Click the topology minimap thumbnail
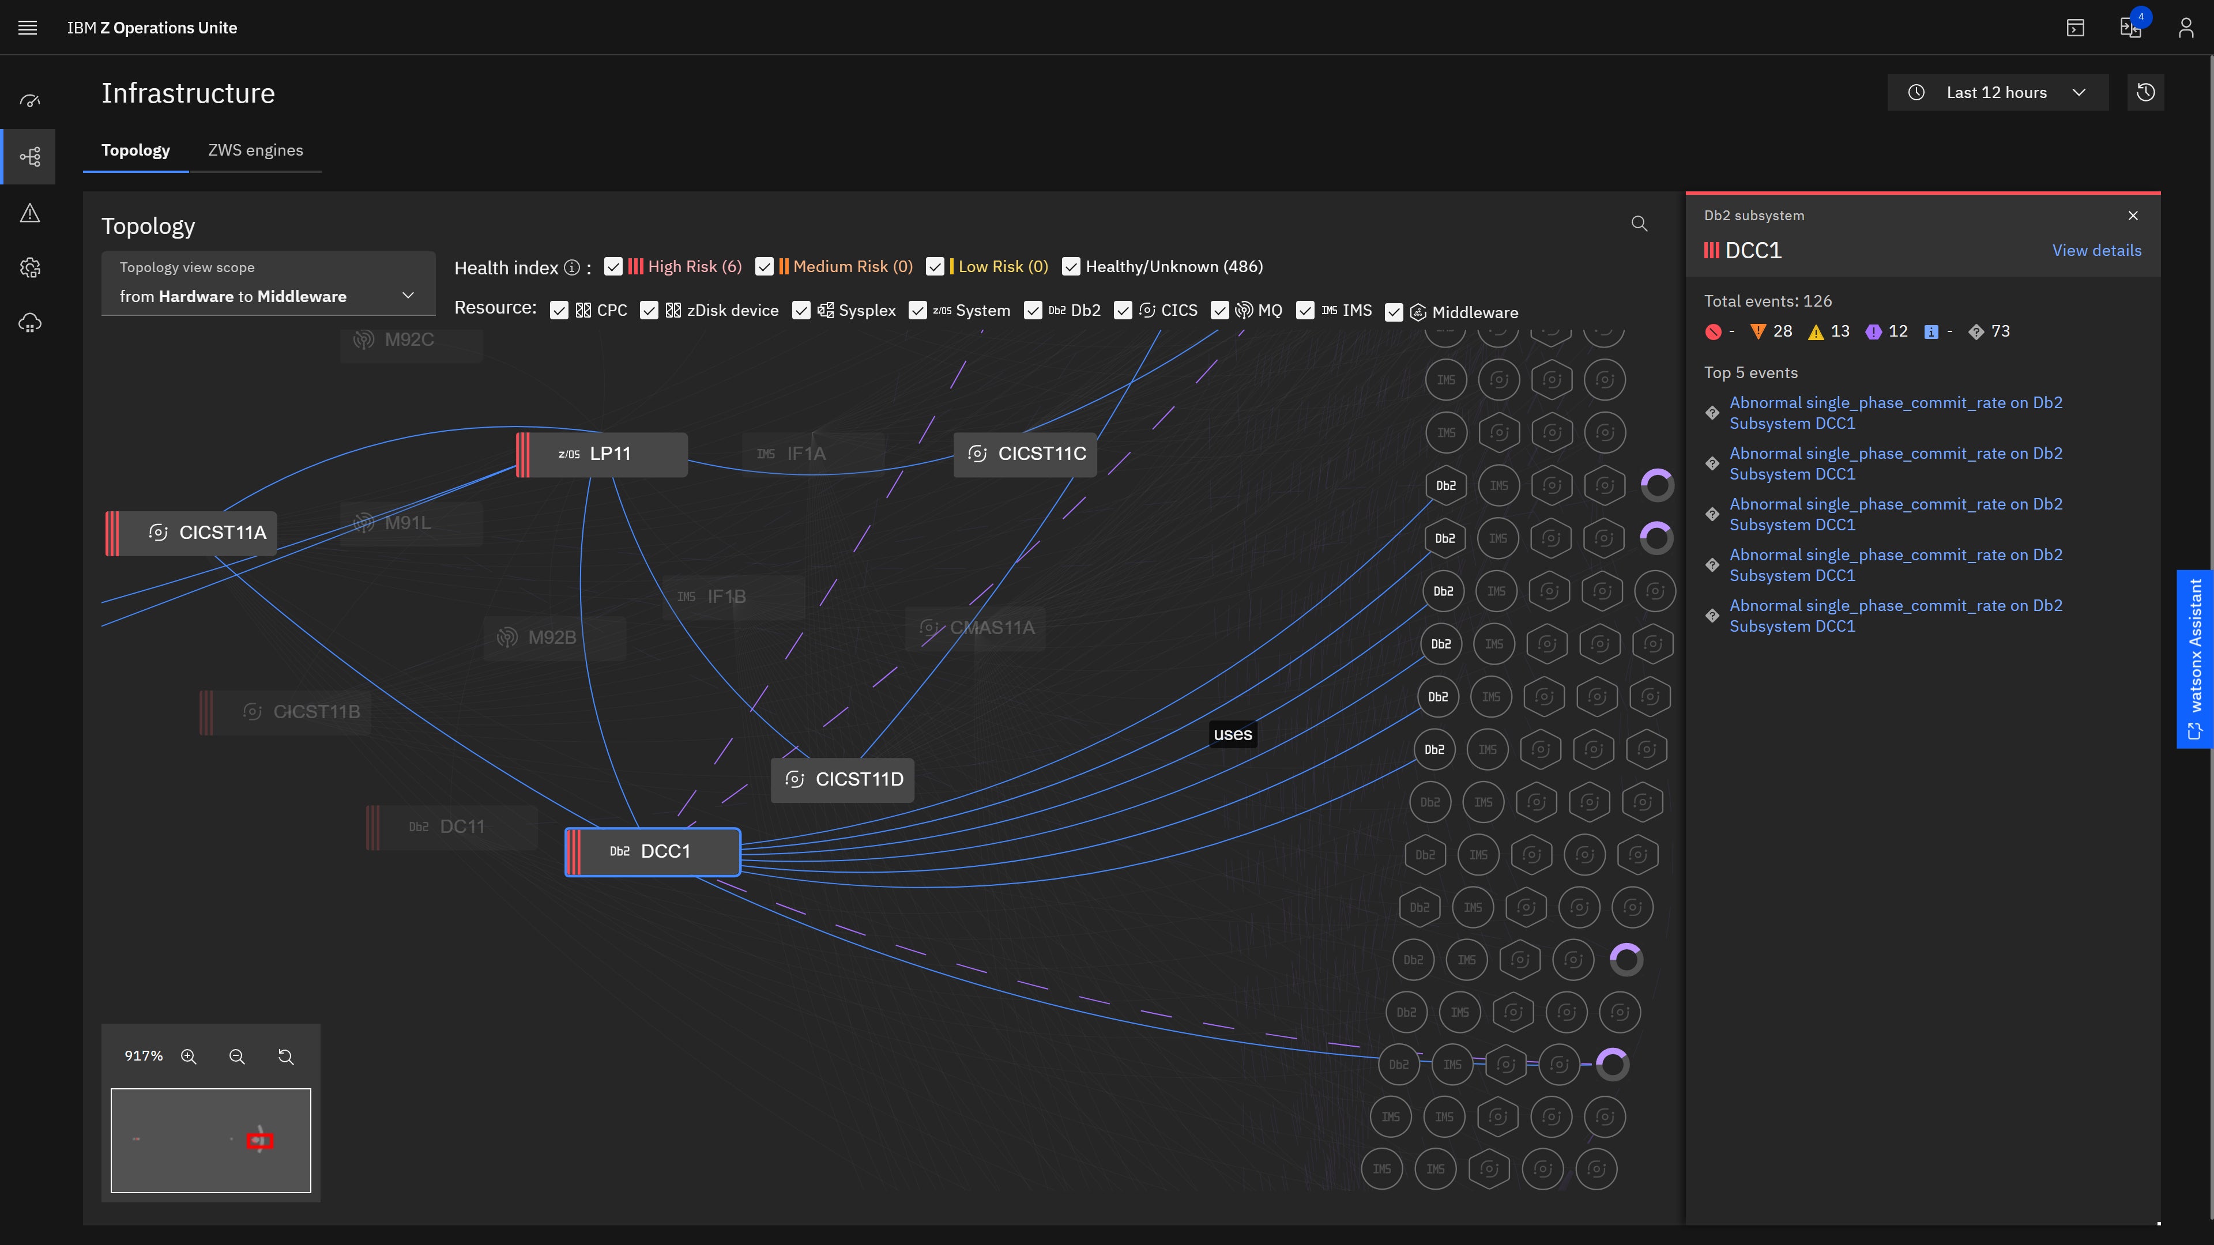 click(210, 1140)
